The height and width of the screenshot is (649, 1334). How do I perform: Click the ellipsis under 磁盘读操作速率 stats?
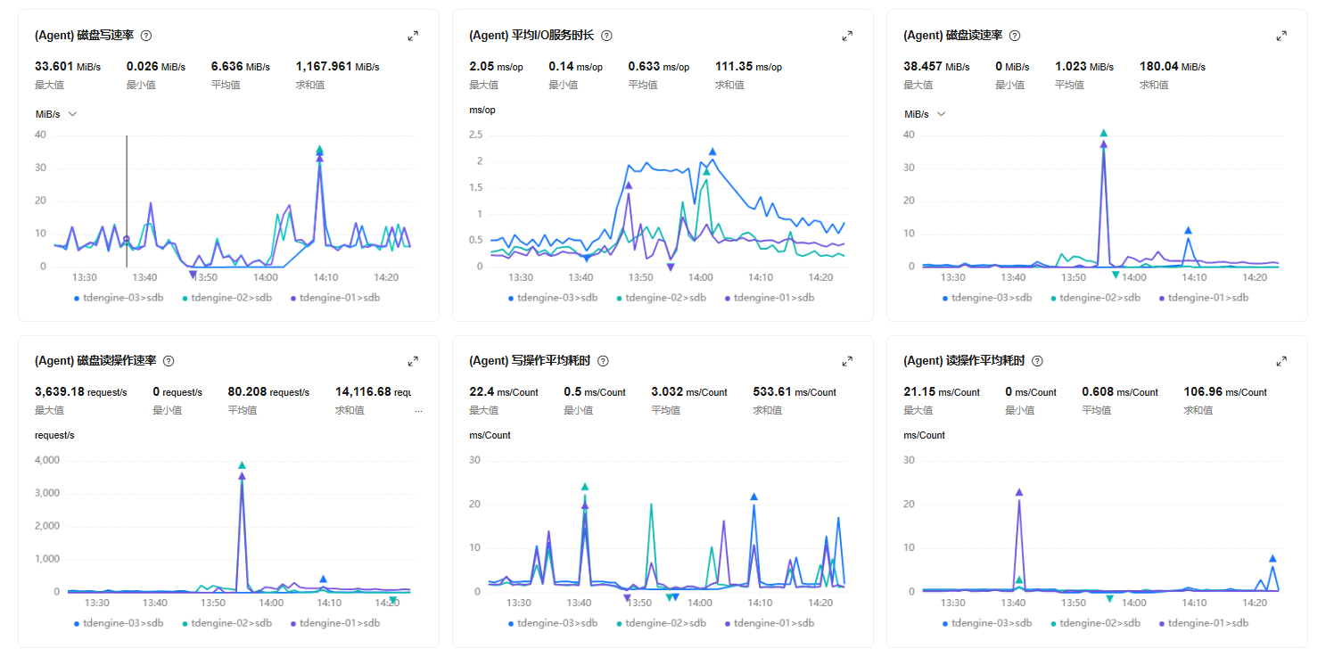pos(419,411)
